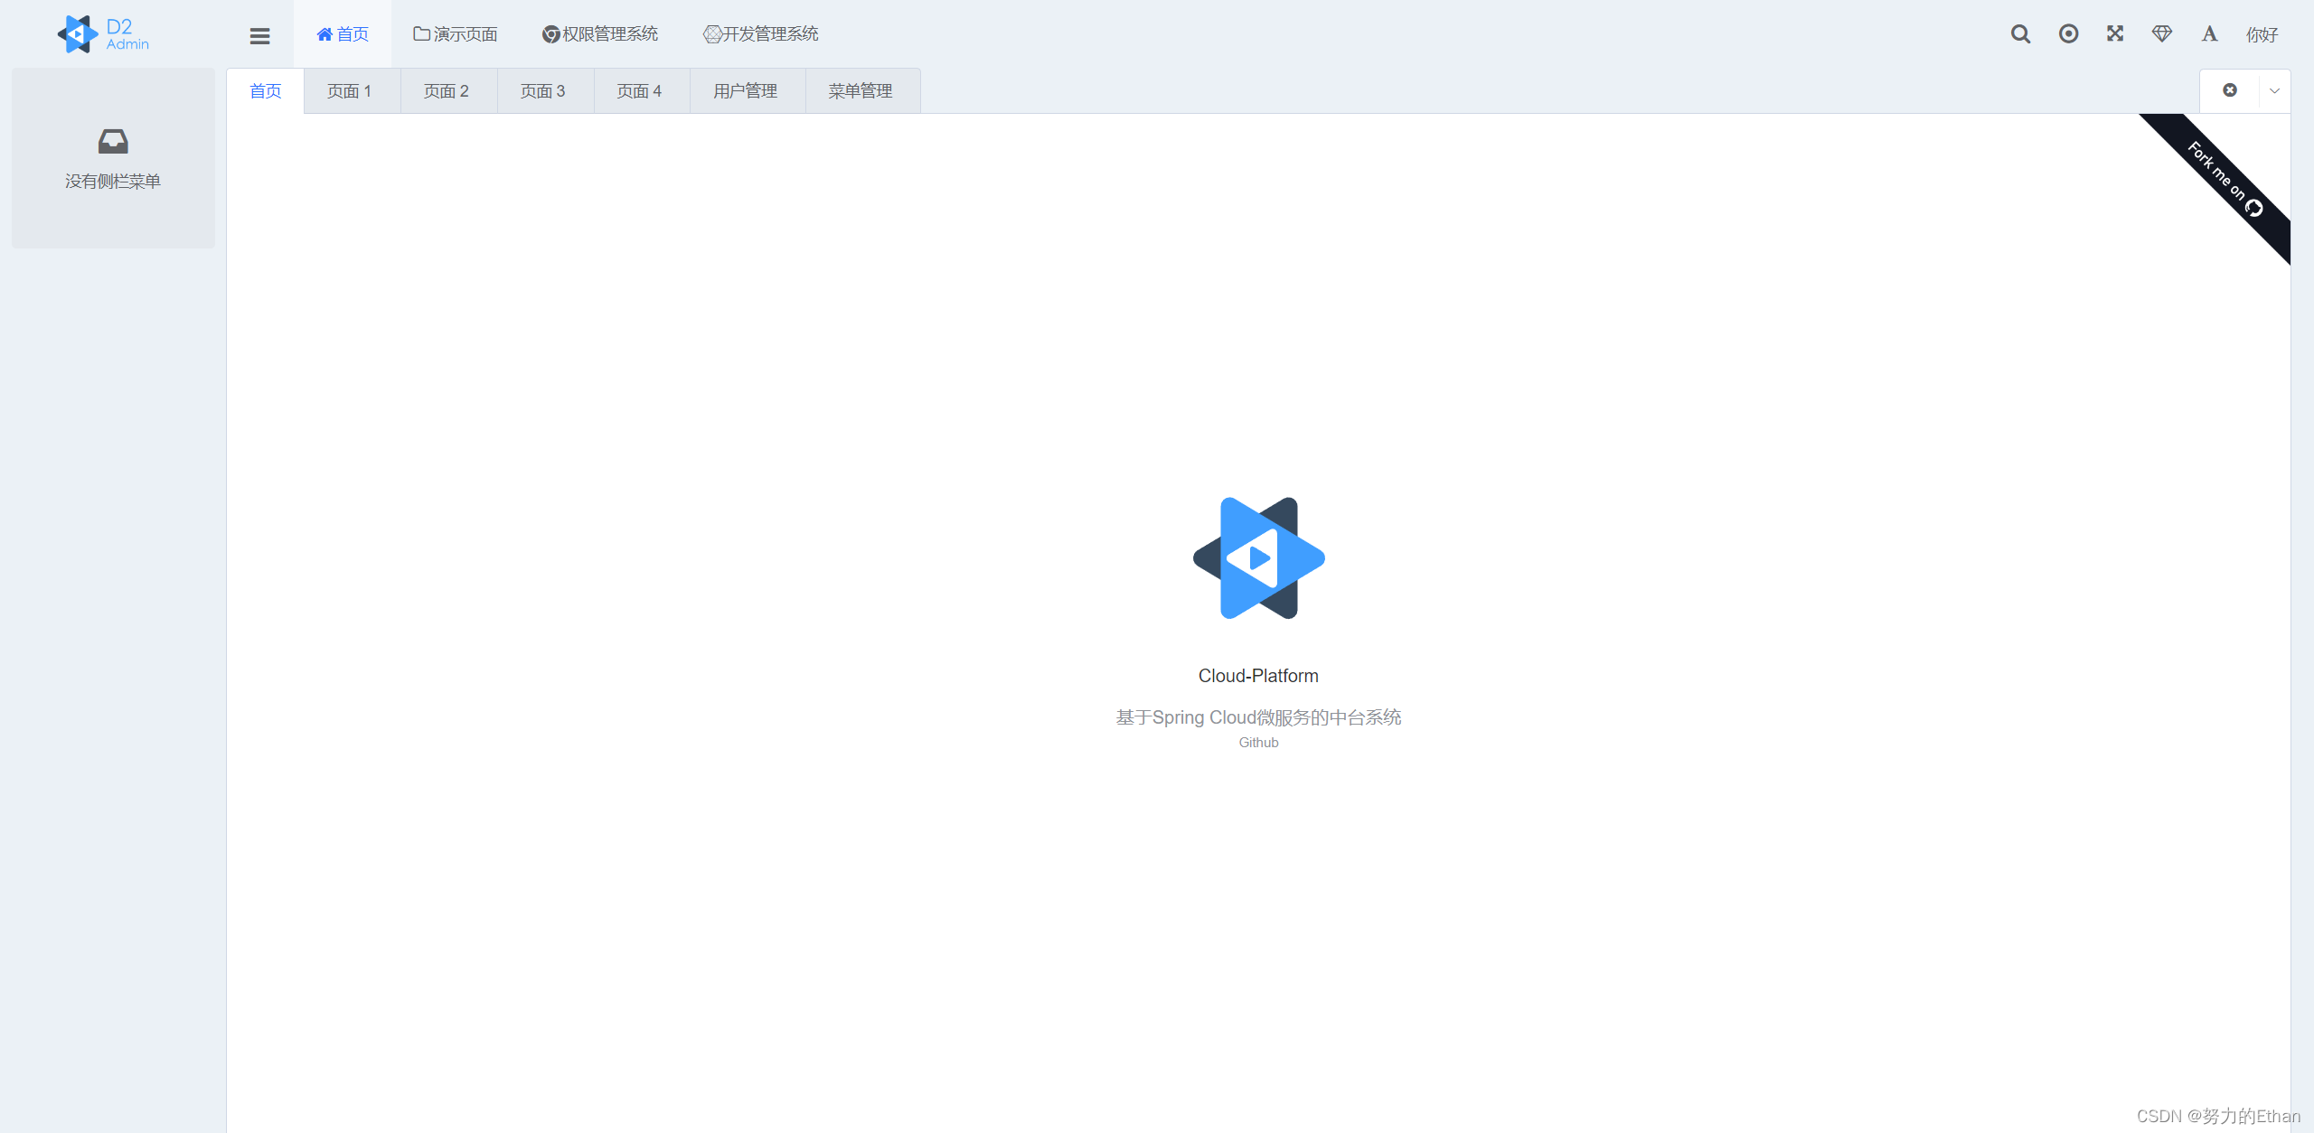This screenshot has width=2314, height=1133.
Task: Click the Github link below the subtitle
Action: pos(1258,743)
